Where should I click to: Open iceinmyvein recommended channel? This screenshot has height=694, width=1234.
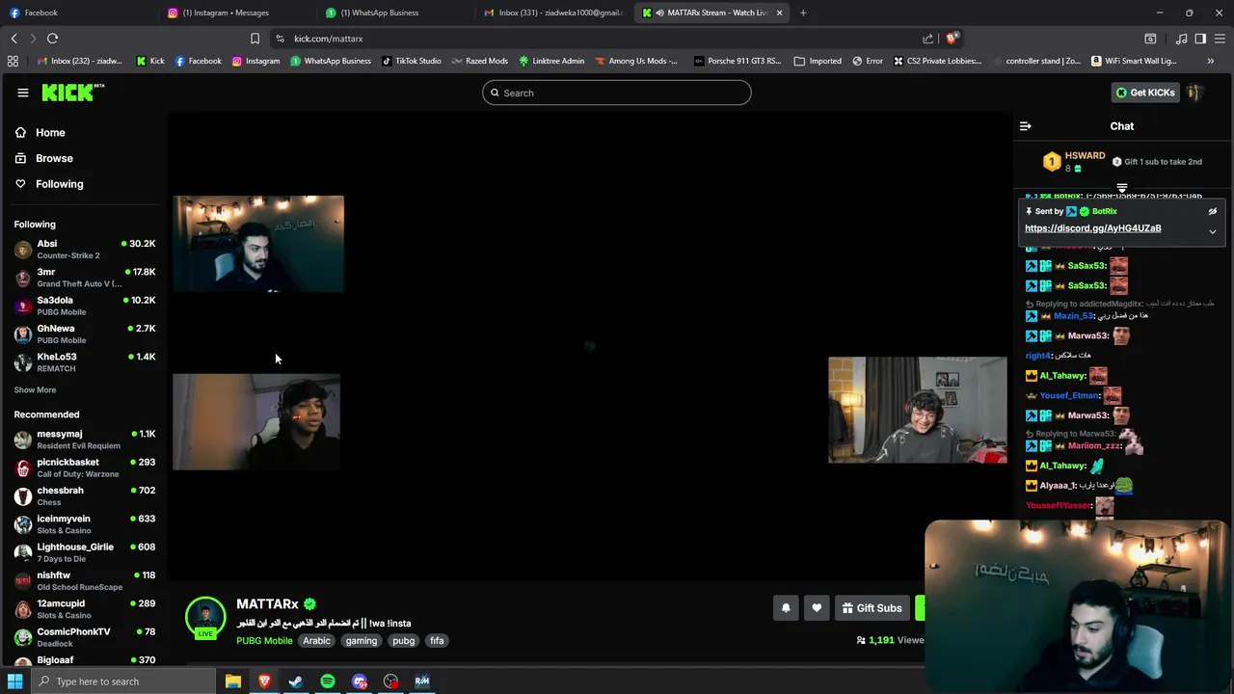[x=85, y=524]
